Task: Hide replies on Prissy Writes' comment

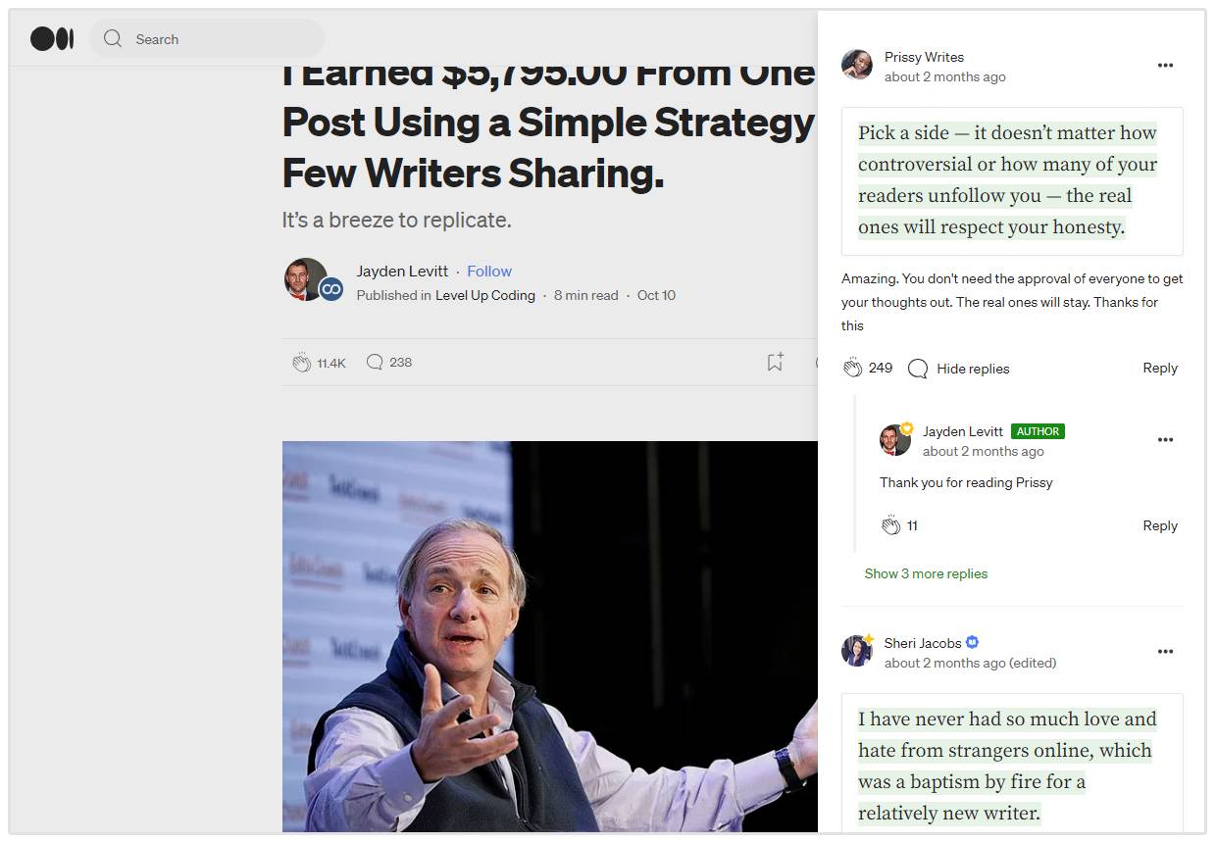Action: 958,369
